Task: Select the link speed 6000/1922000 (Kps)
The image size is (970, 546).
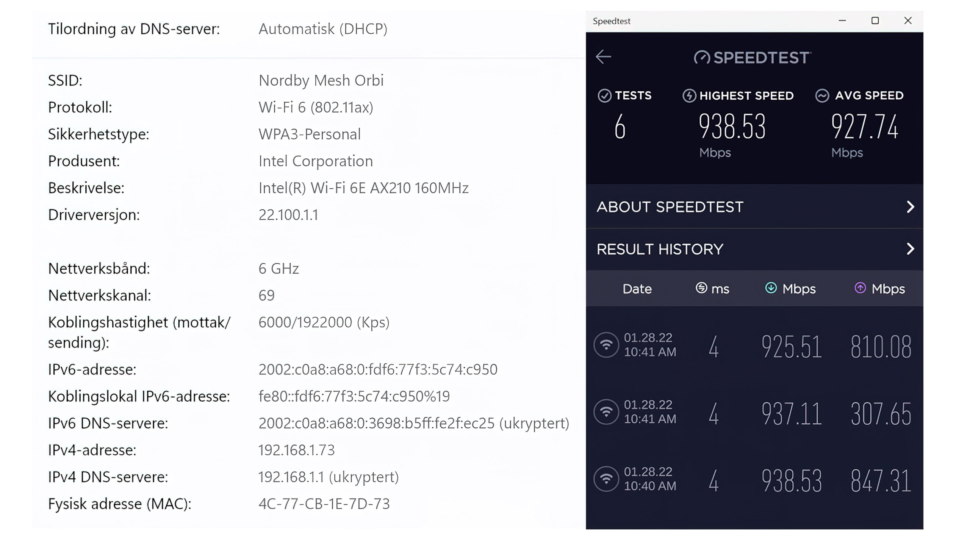Action: [324, 322]
